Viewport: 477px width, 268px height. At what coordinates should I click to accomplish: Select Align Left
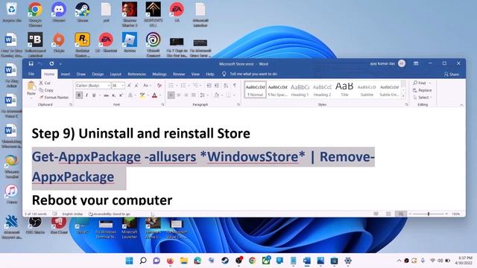pyautogui.click(x=171, y=95)
